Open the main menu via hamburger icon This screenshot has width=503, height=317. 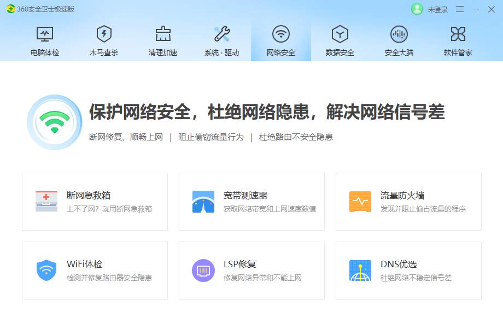tap(460, 9)
